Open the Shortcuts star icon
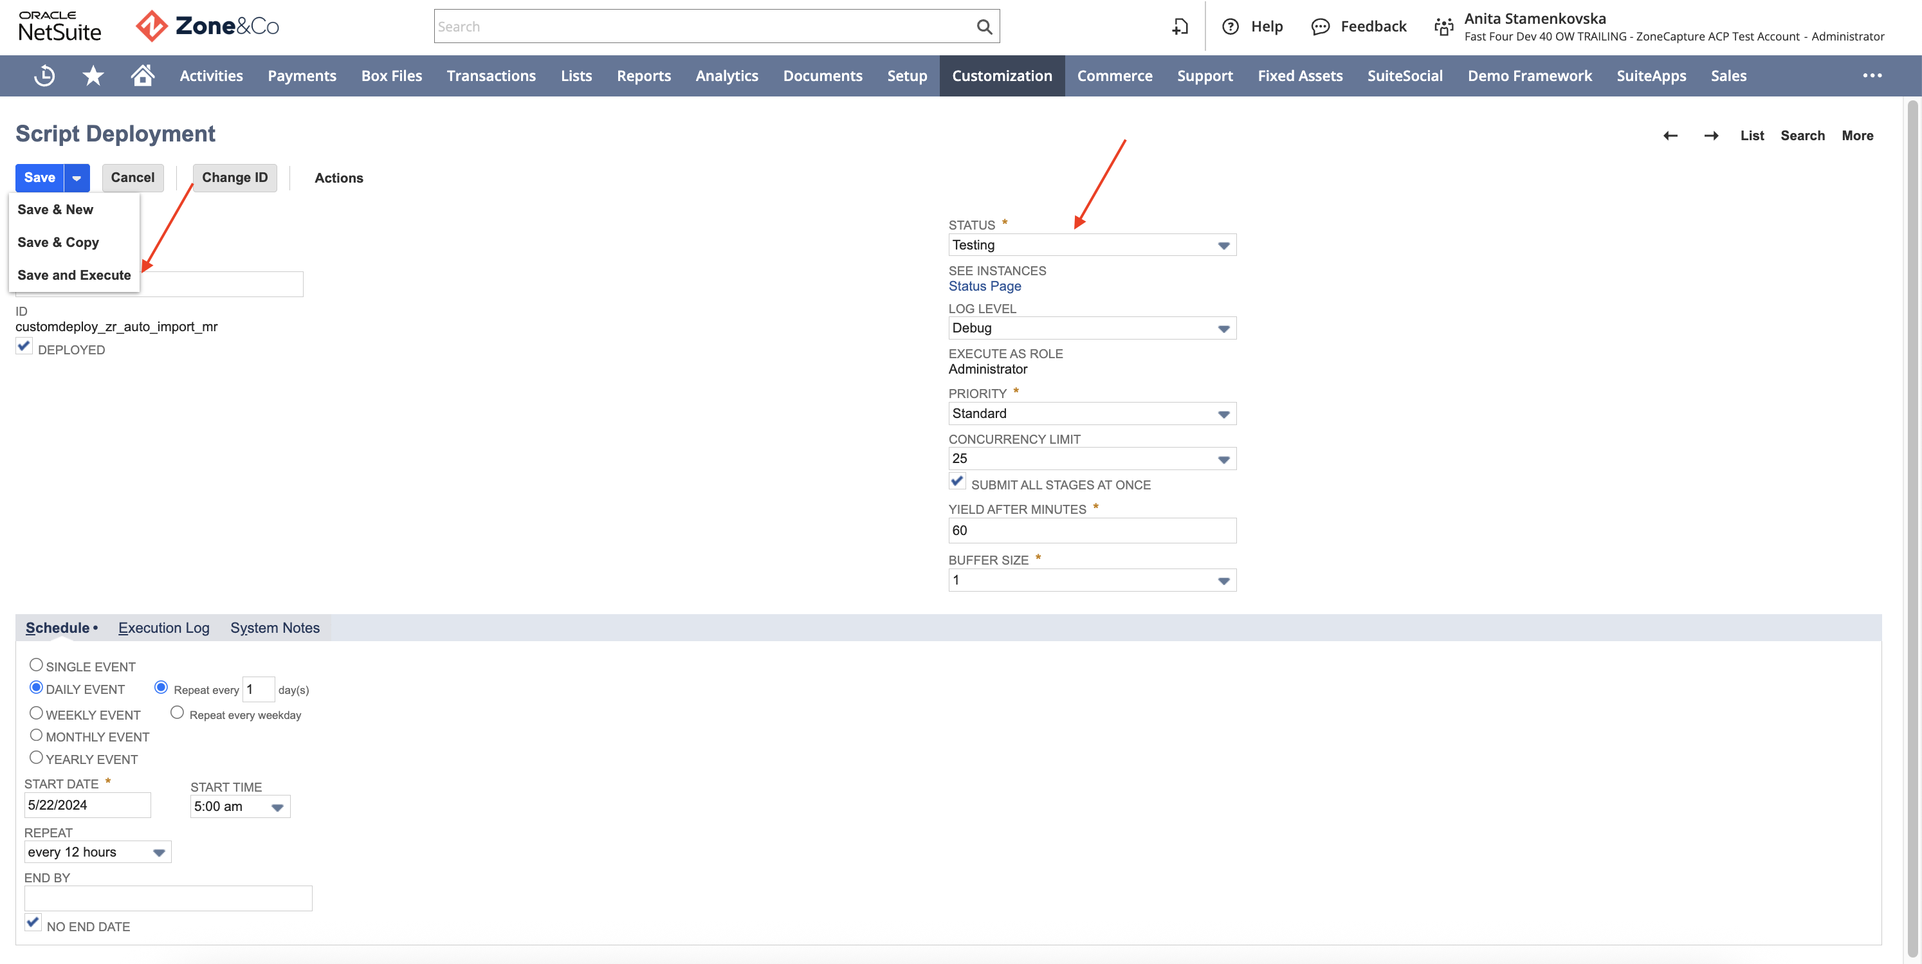Image resolution: width=1922 pixels, height=964 pixels. pos(93,75)
